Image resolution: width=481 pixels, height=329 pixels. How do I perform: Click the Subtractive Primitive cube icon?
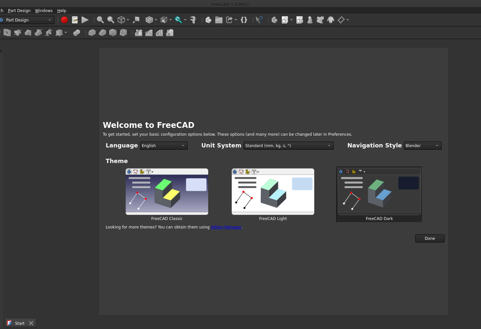pos(59,33)
